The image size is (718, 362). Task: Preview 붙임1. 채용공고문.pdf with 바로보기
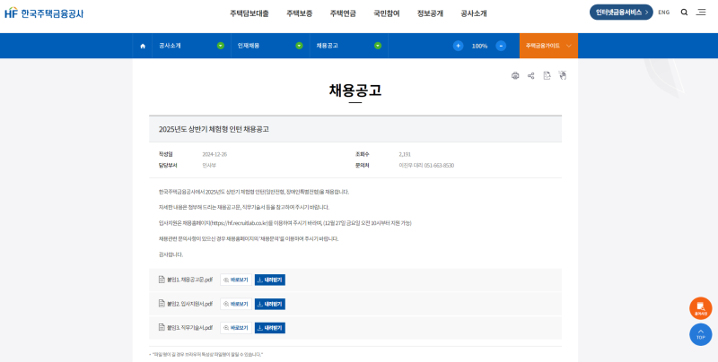pos(236,280)
